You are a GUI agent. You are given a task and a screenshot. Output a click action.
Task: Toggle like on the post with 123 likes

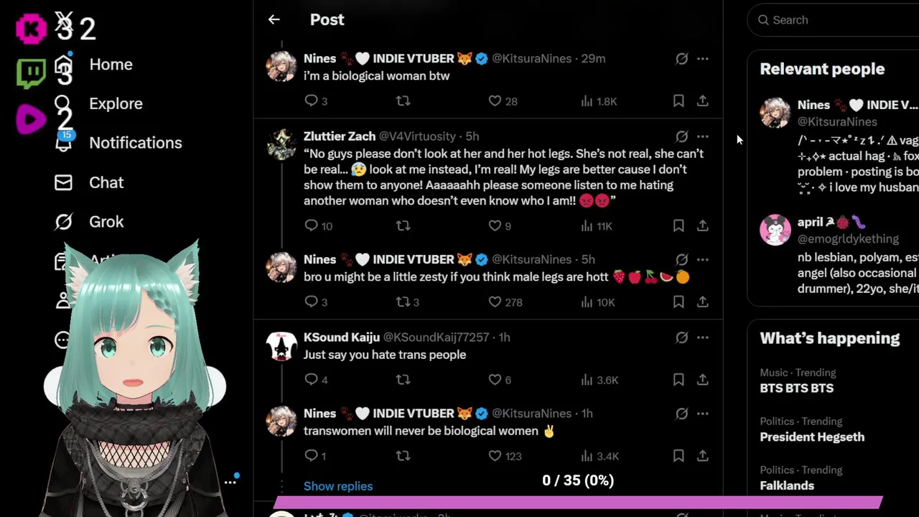(495, 456)
